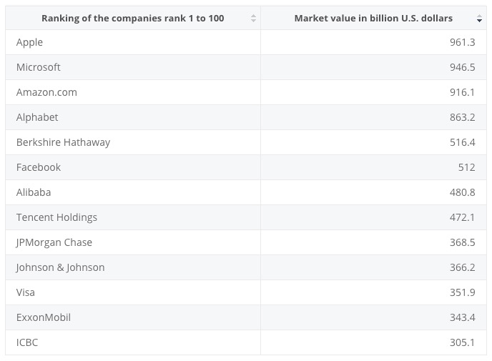The height and width of the screenshot is (361, 492).
Task: Select Johnson & Johnson row
Action: (x=60, y=267)
